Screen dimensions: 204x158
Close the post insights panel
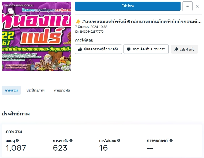point(197,6)
